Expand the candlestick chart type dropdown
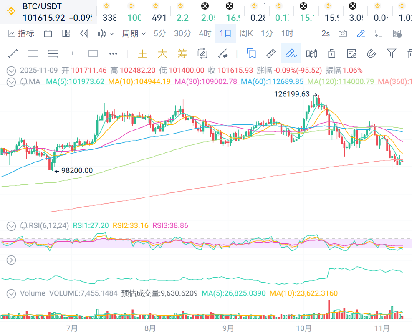The image size is (412, 336). [x=106, y=33]
